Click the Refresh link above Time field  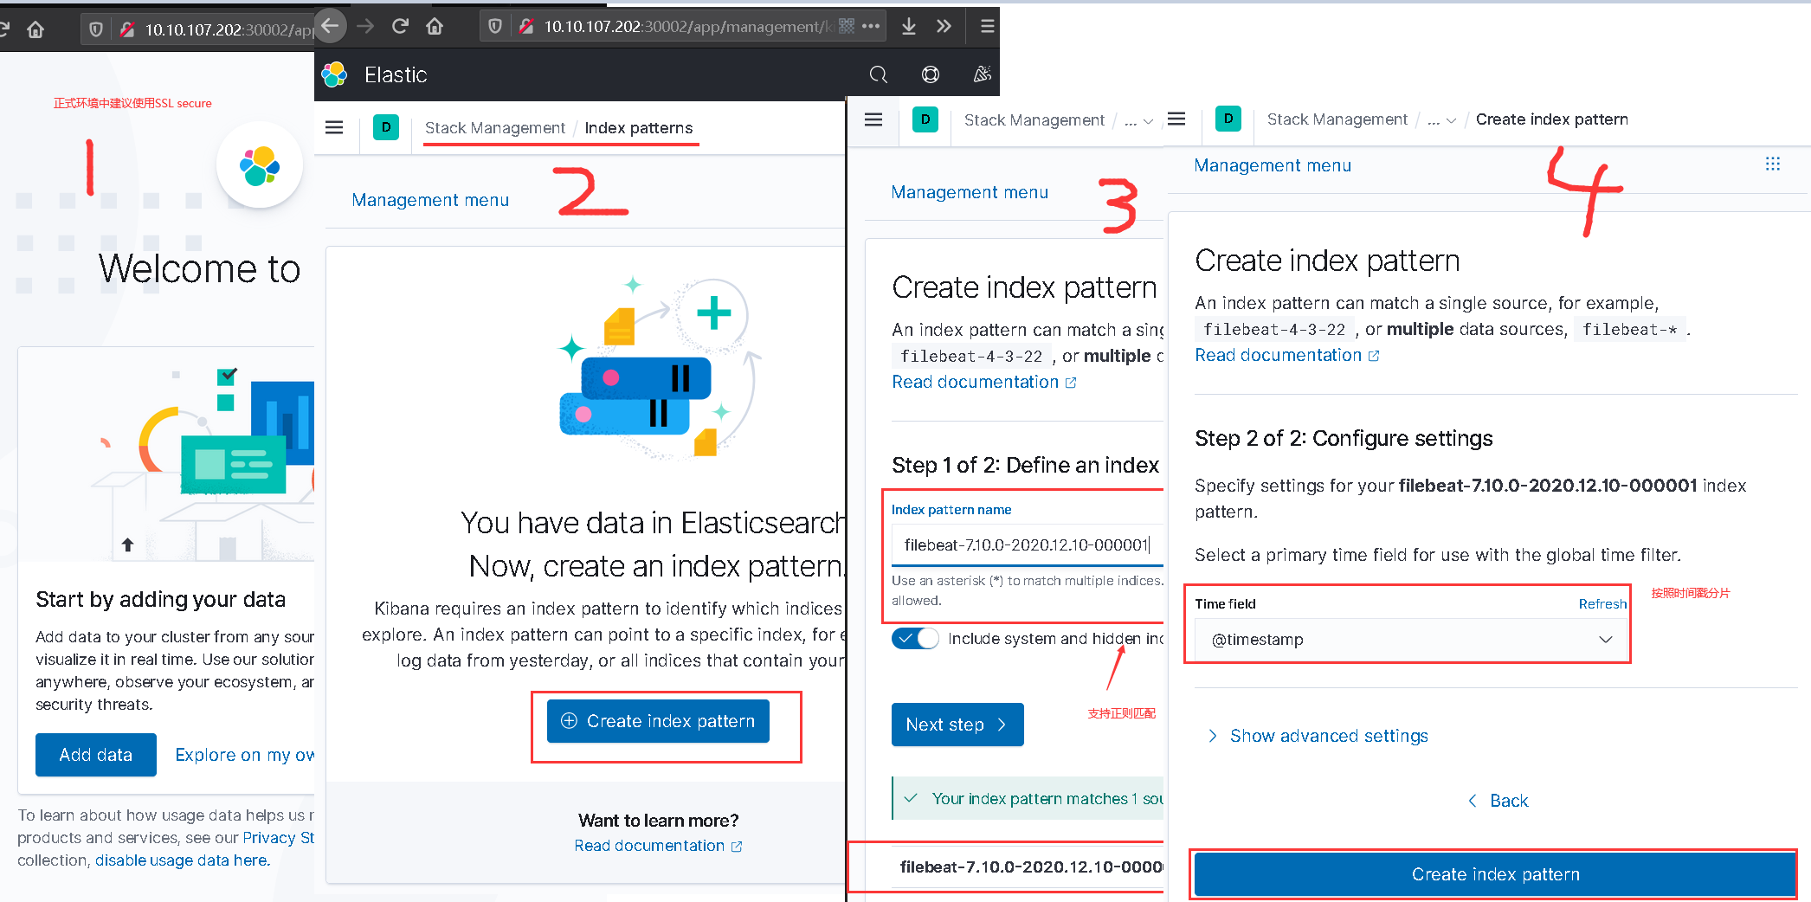tap(1602, 604)
